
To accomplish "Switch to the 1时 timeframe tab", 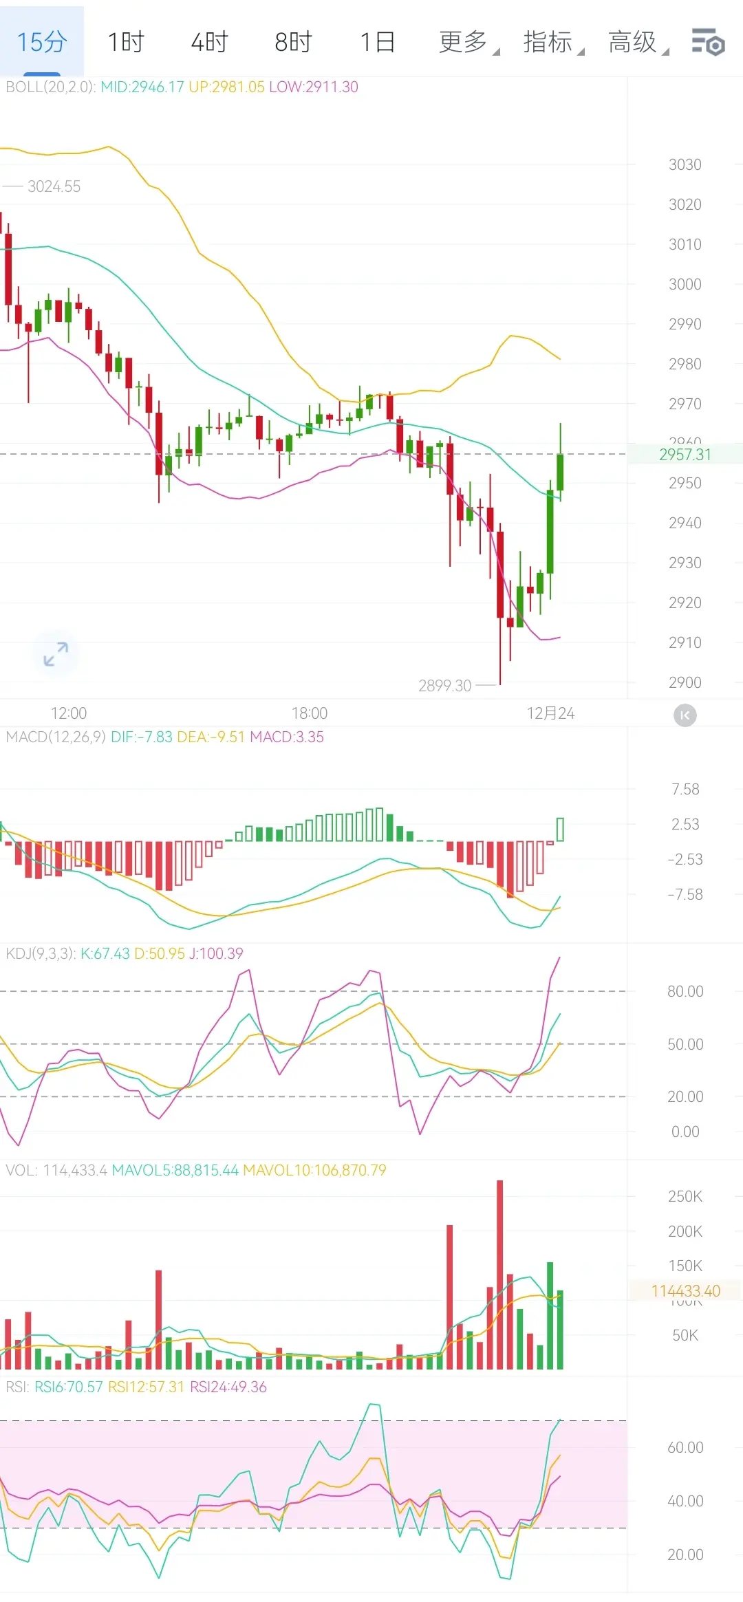I will point(126,42).
